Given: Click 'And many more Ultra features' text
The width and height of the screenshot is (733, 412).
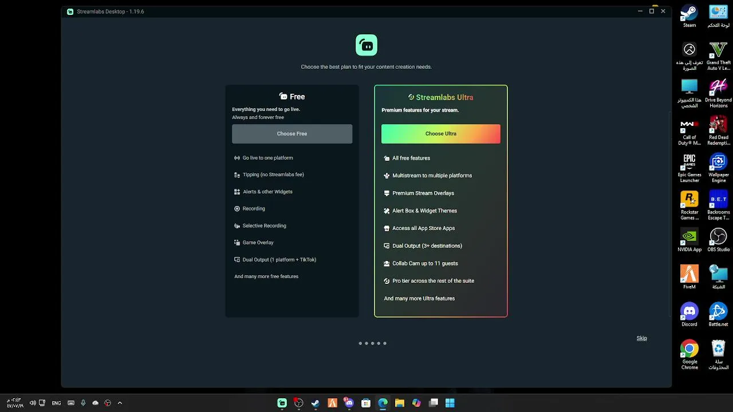Looking at the screenshot, I should point(419,299).
